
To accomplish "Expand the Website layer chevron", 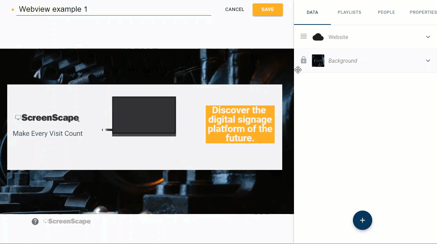I will coord(428,37).
